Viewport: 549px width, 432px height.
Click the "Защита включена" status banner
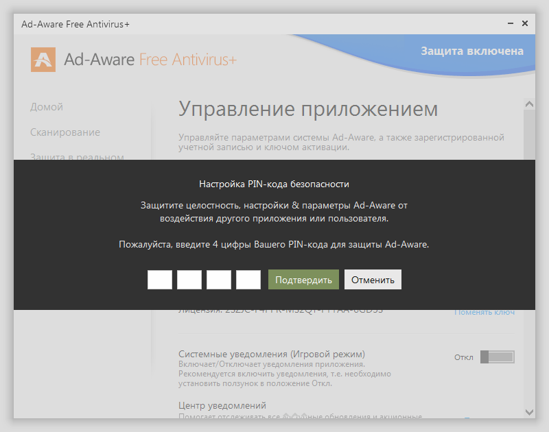point(473,51)
